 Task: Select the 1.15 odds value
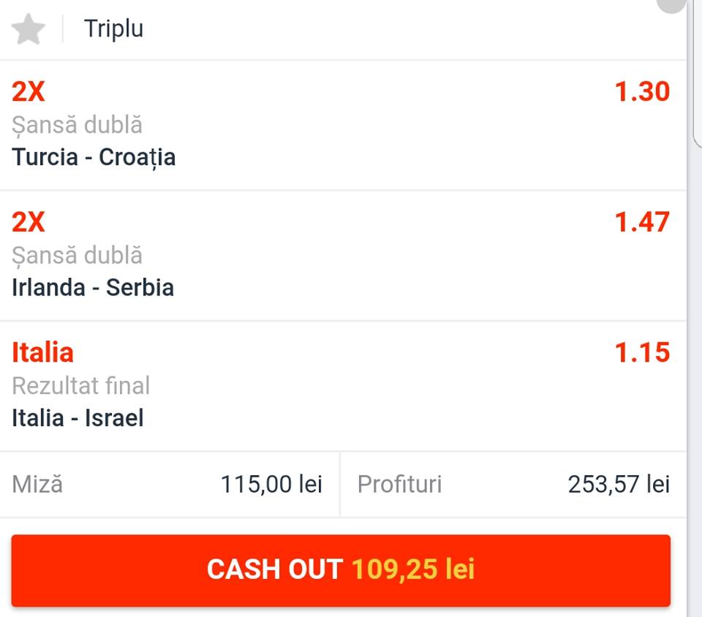(x=642, y=352)
